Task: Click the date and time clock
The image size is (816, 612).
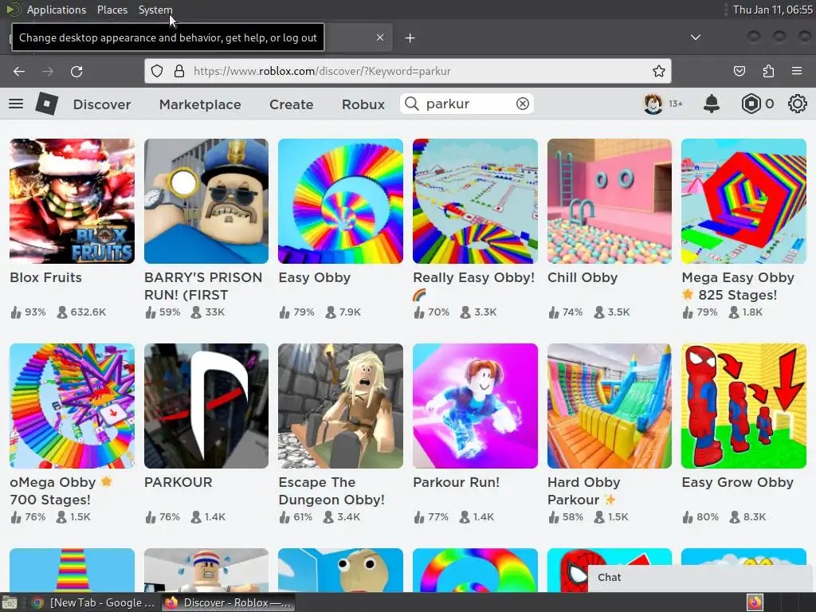Action: click(x=772, y=10)
